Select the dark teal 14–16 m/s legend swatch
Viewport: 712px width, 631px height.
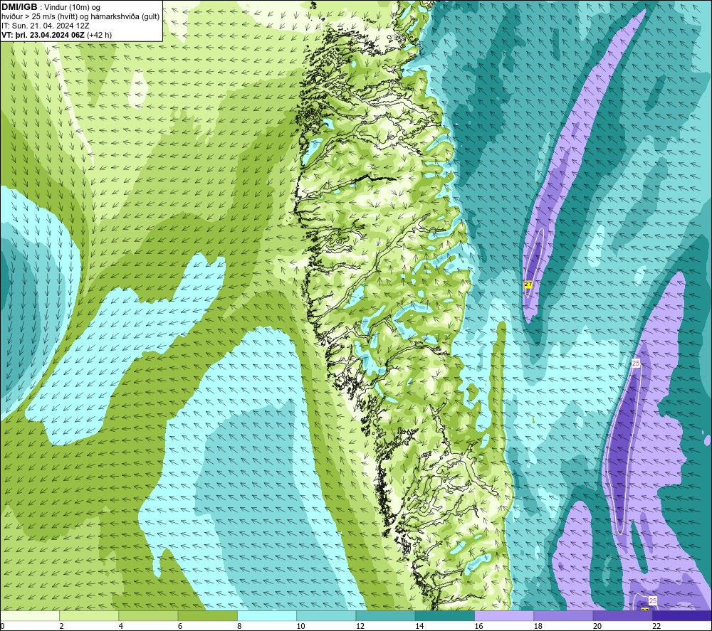[x=445, y=615]
